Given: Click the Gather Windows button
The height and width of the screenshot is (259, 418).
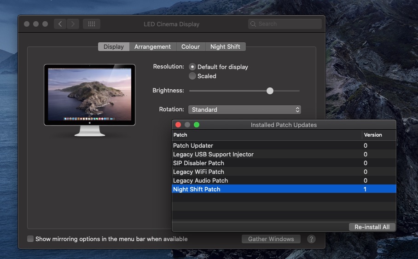Looking at the screenshot, I should pos(271,239).
